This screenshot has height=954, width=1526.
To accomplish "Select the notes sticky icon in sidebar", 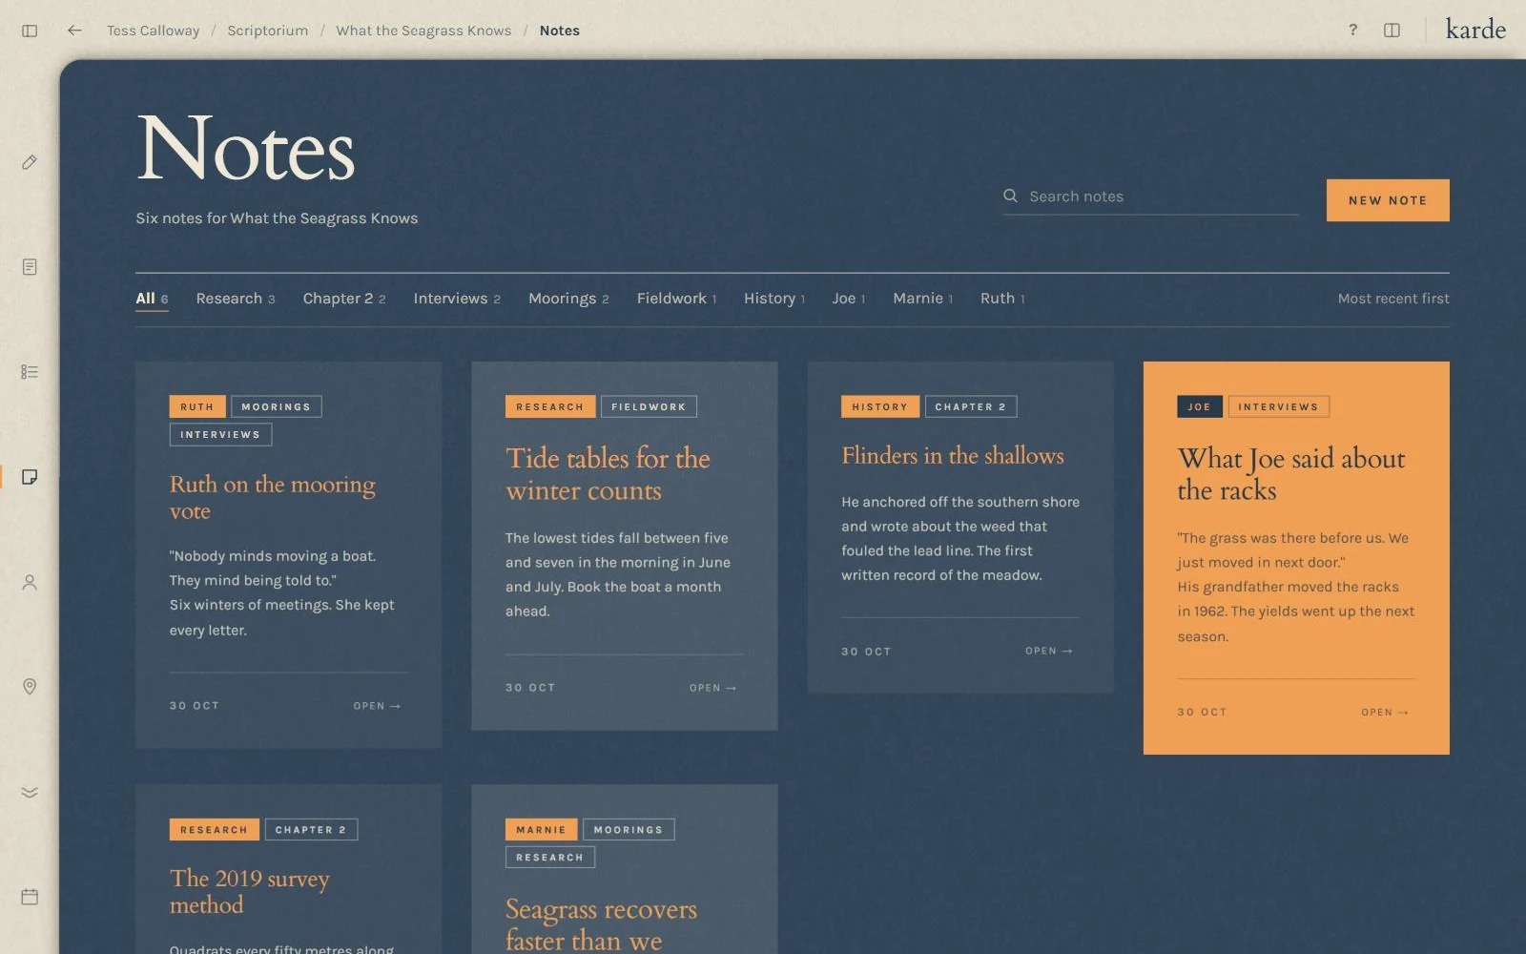I will click(30, 477).
